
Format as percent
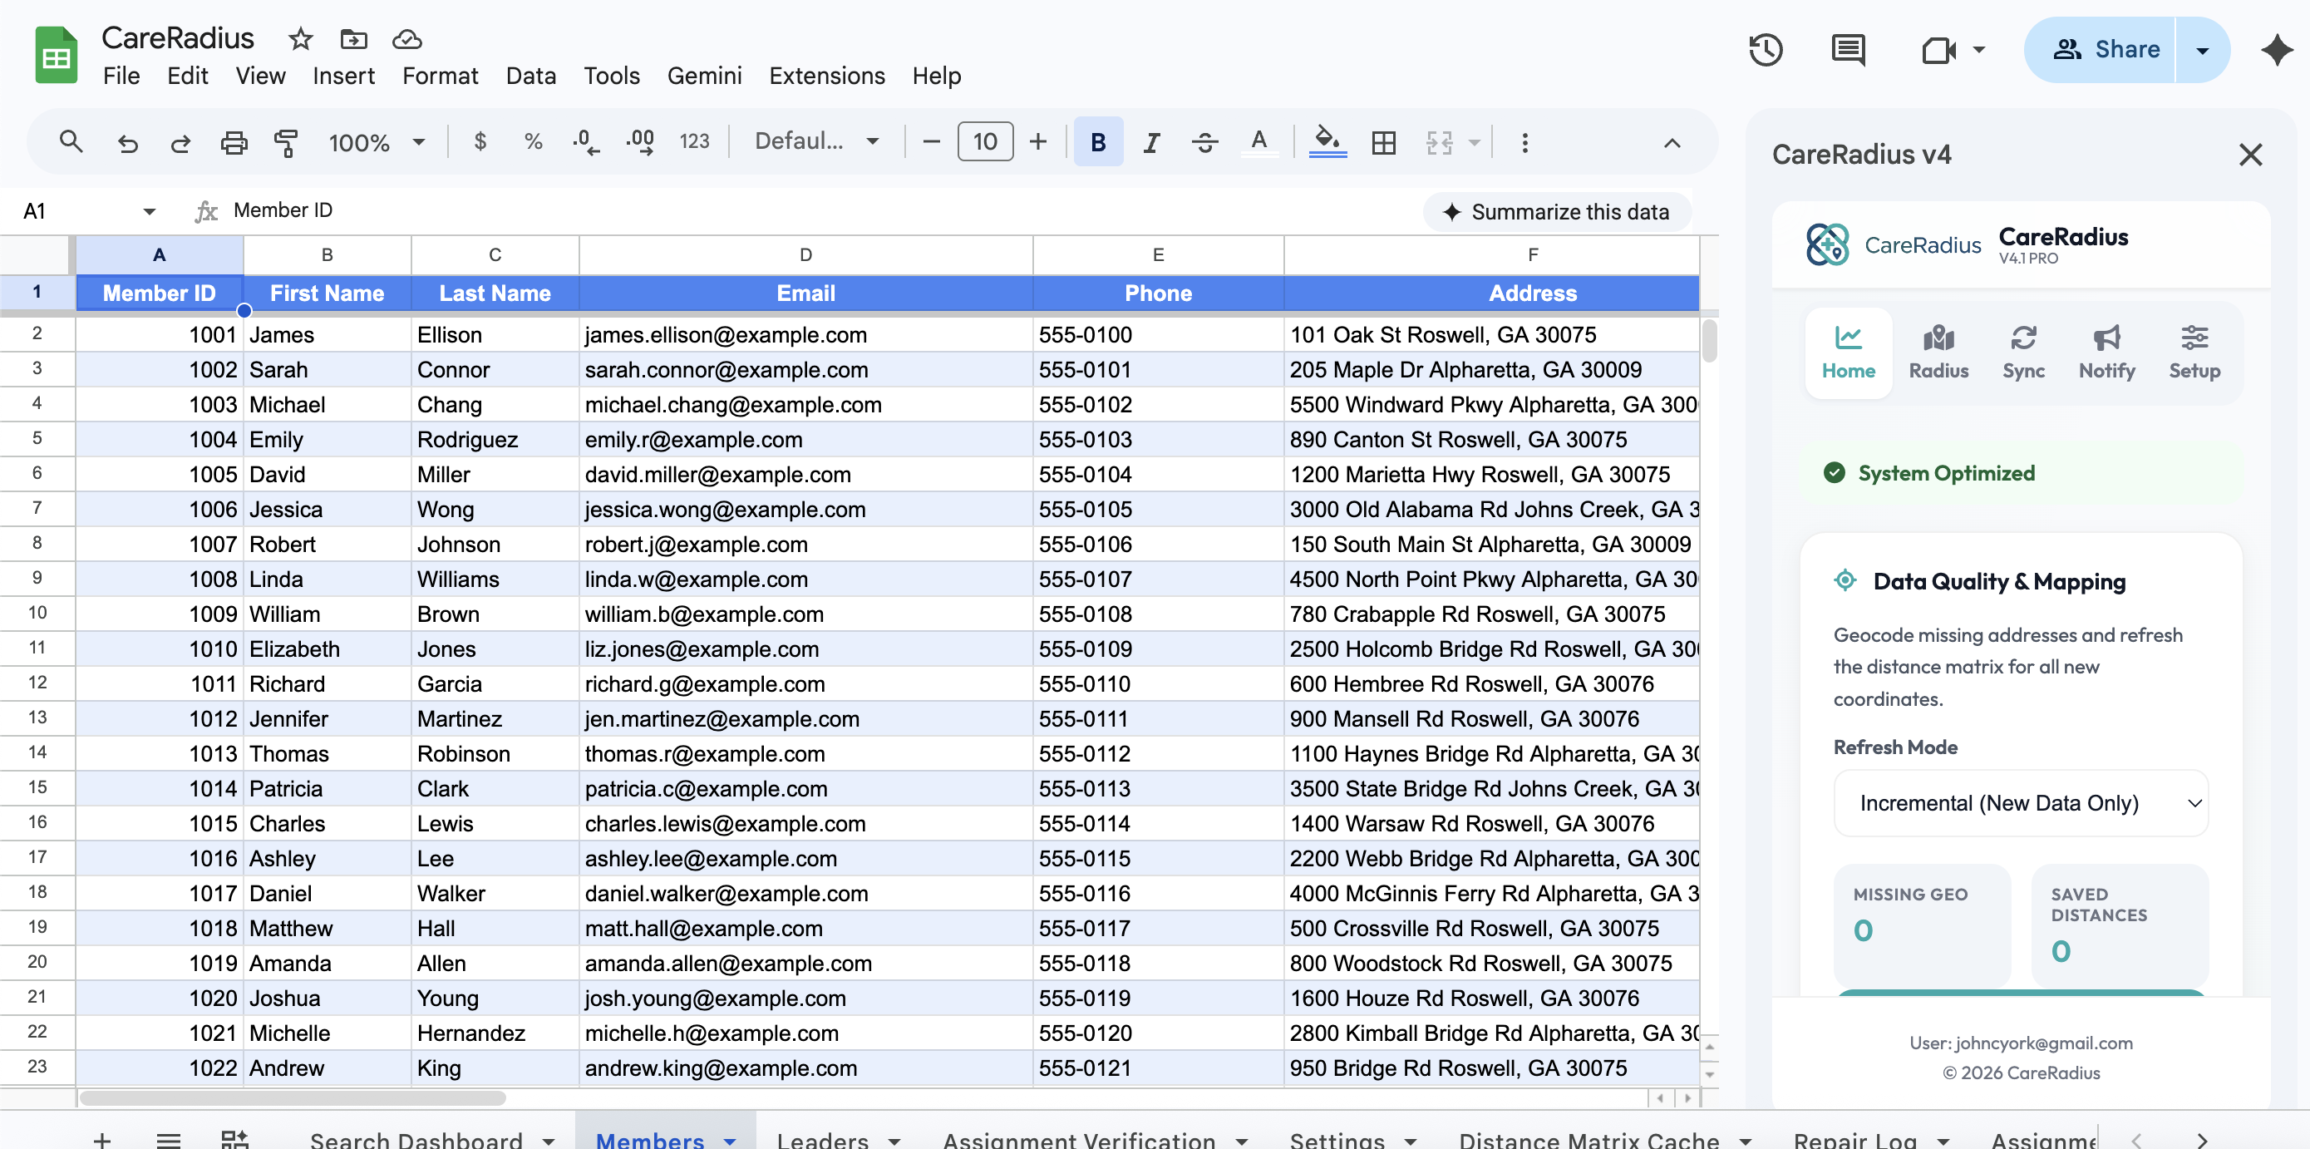[x=534, y=141]
